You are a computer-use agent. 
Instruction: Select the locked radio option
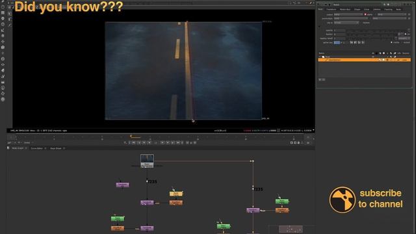(x=402, y=42)
